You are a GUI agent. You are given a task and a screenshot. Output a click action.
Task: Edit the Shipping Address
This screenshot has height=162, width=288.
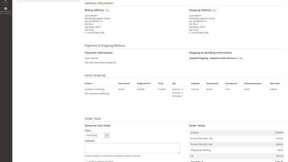(215, 10)
